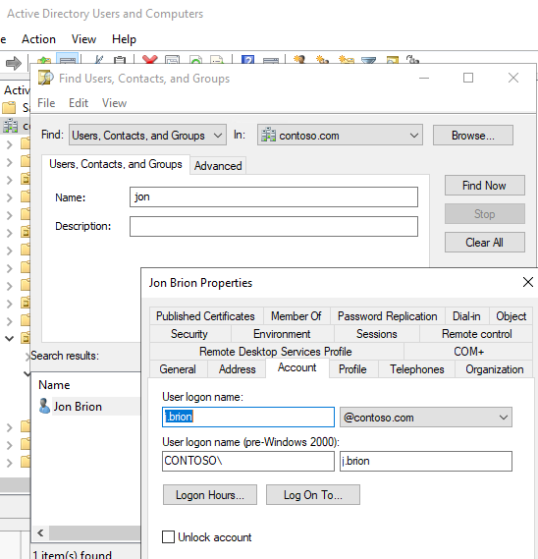Click Find Now
Viewport: 538px width, 559px height.
(485, 185)
